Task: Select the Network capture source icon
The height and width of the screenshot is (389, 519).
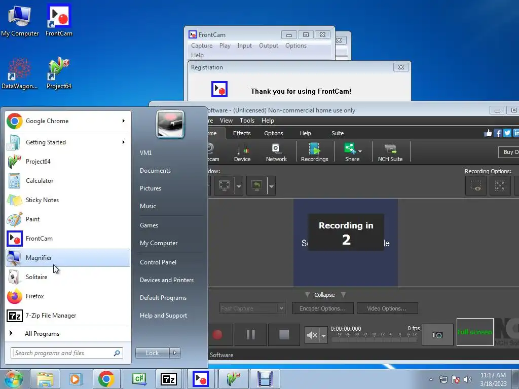Action: coord(276,152)
